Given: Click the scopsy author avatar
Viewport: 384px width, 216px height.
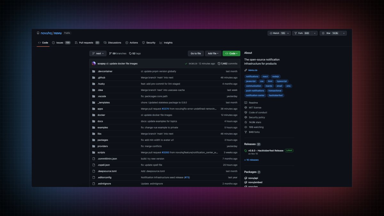Looking at the screenshot, I should (x=94, y=63).
